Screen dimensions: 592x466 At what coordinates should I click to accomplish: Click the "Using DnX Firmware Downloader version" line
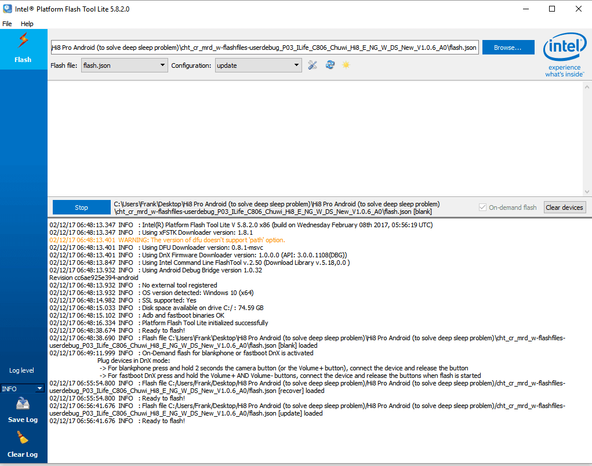(x=198, y=255)
